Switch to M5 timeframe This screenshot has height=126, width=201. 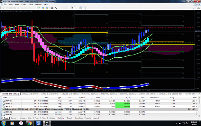point(7,8)
